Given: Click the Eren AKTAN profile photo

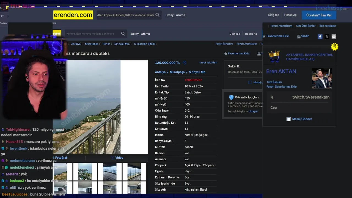Looking at the screenshot, I should point(322,78).
